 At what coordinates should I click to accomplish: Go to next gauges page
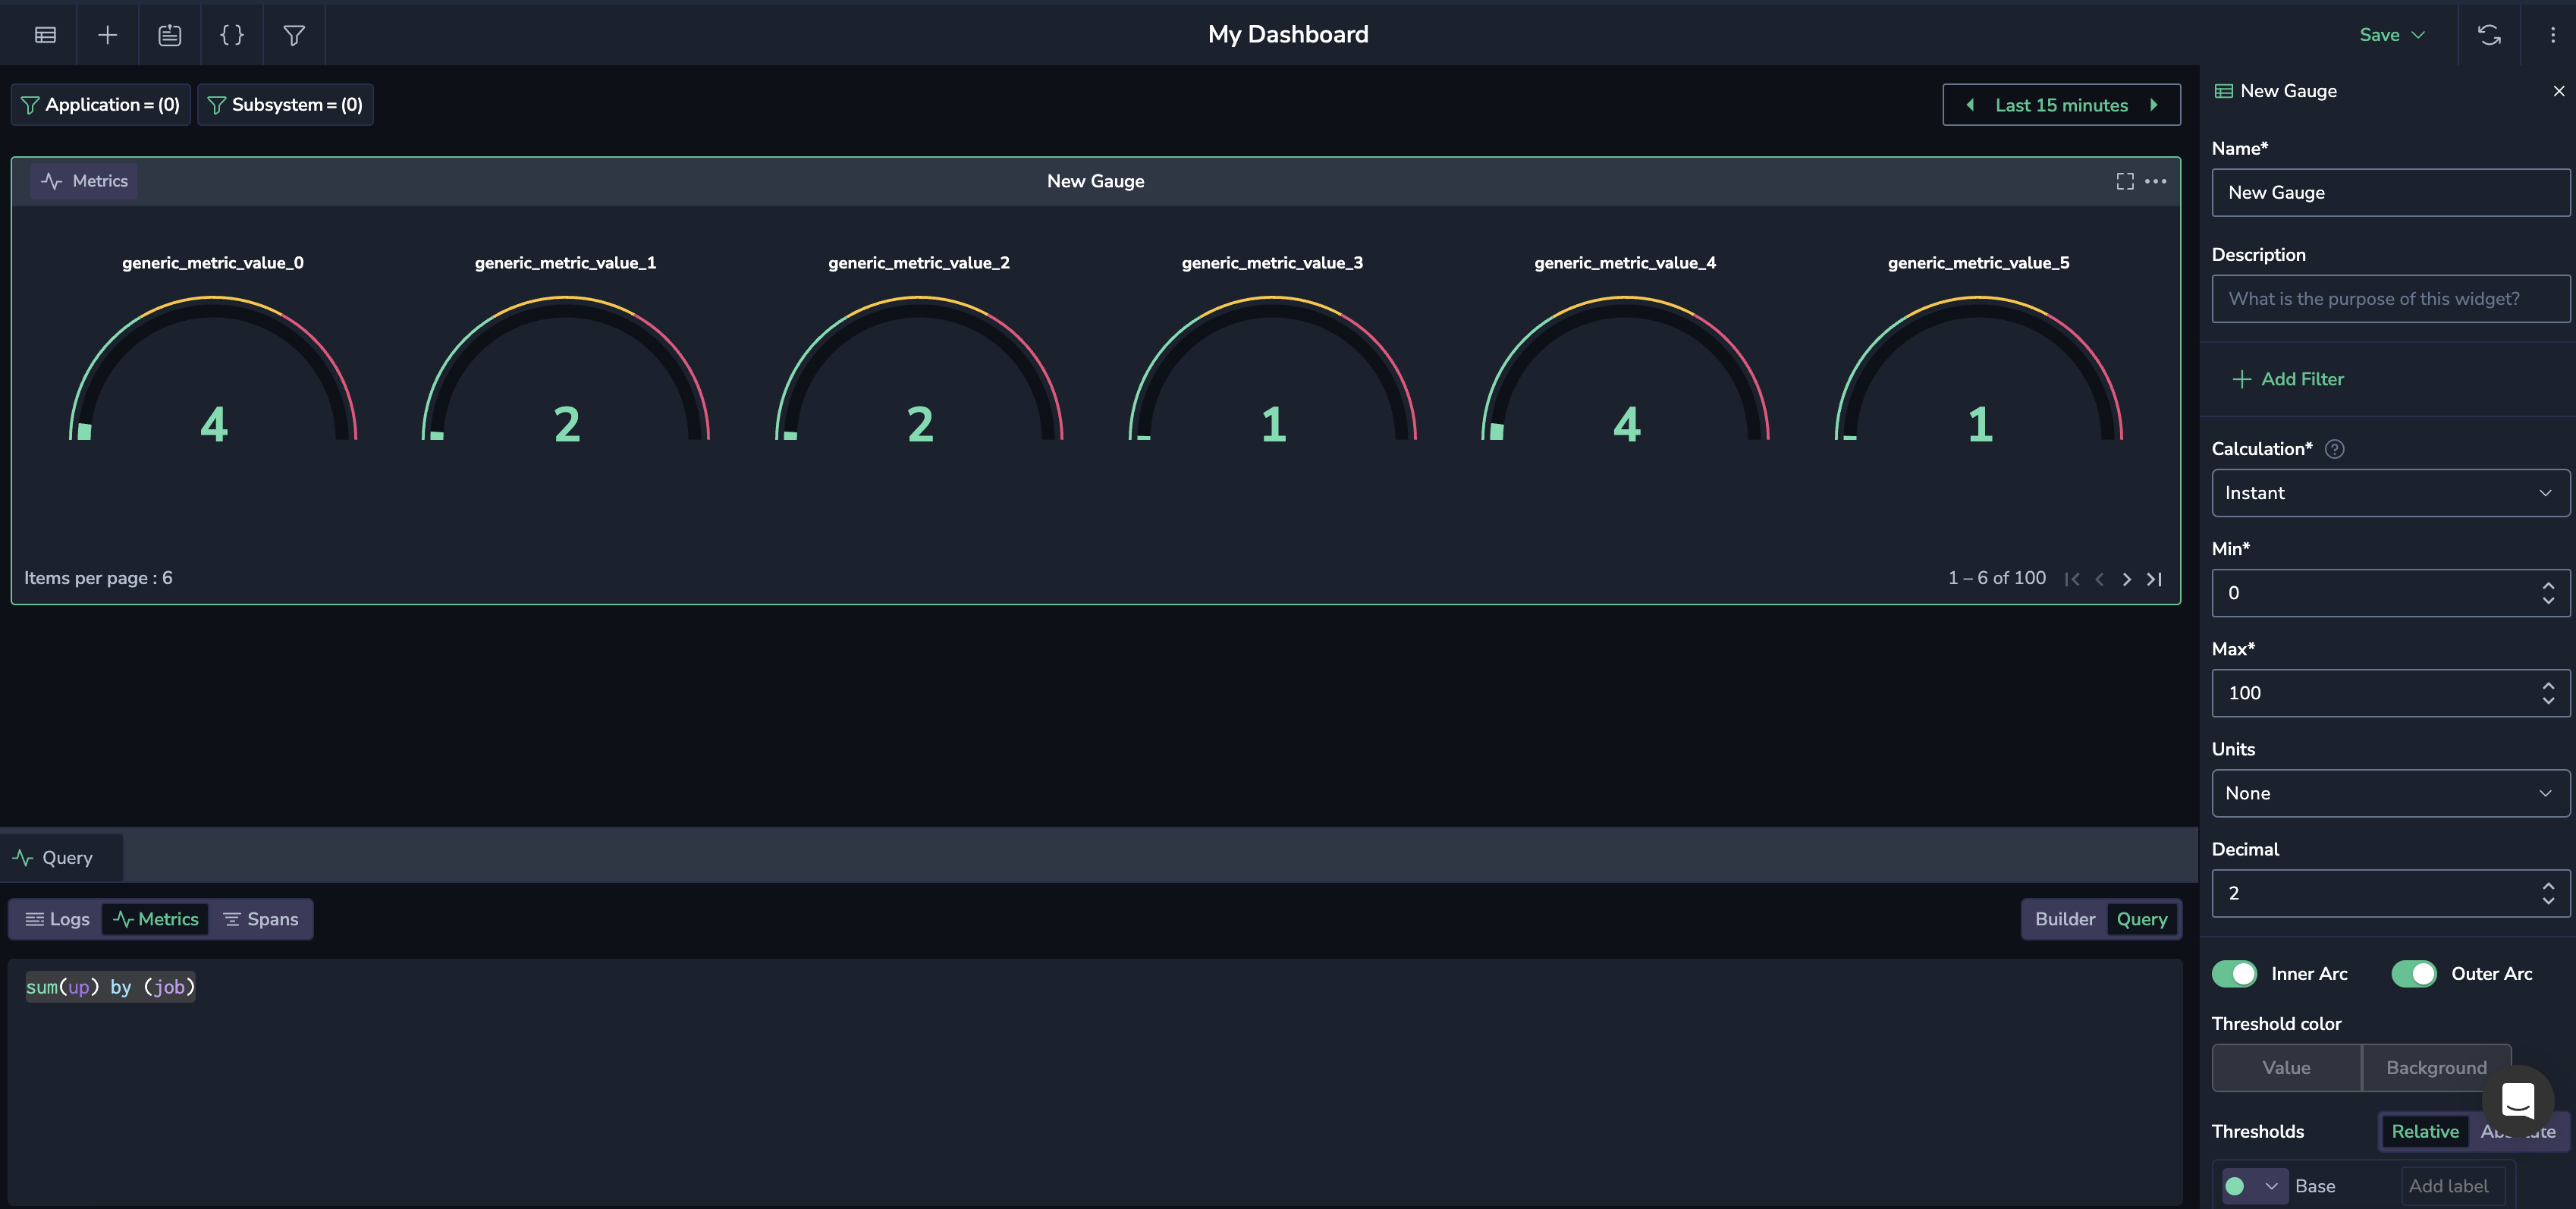click(2126, 579)
